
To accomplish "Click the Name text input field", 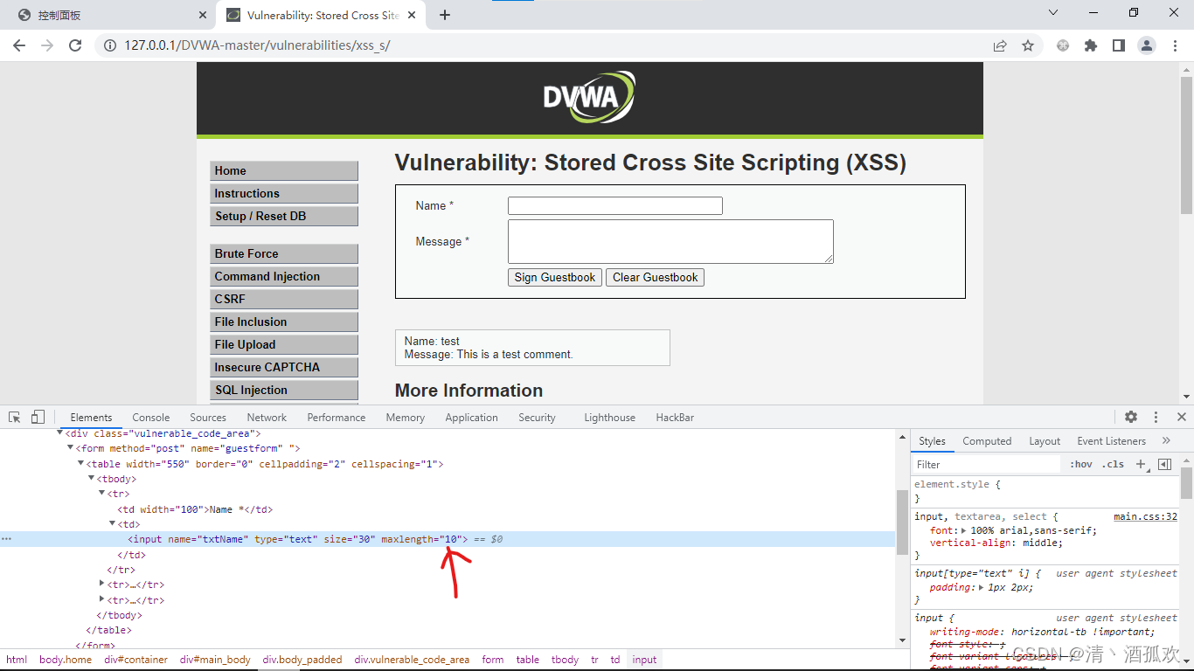I will coord(615,205).
